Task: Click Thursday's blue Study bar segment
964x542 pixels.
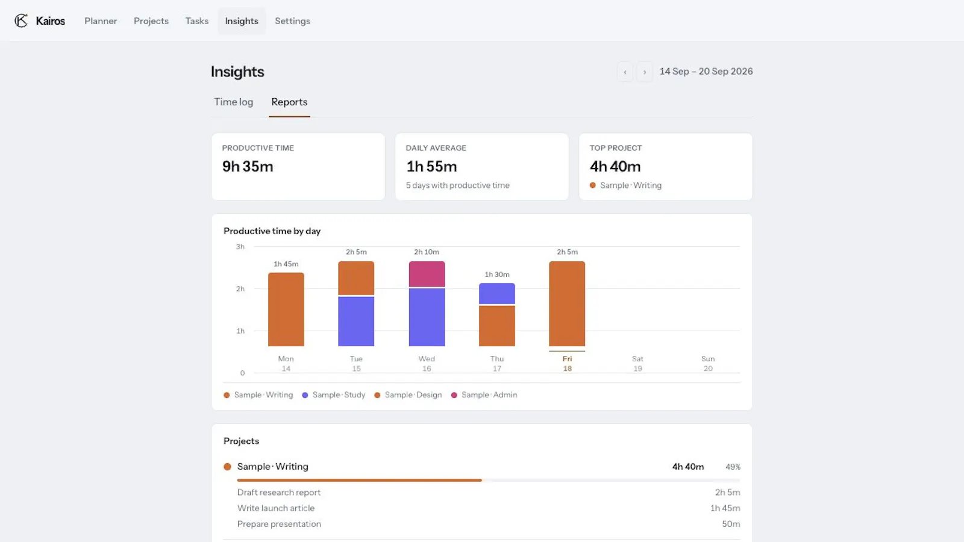Action: (x=497, y=293)
